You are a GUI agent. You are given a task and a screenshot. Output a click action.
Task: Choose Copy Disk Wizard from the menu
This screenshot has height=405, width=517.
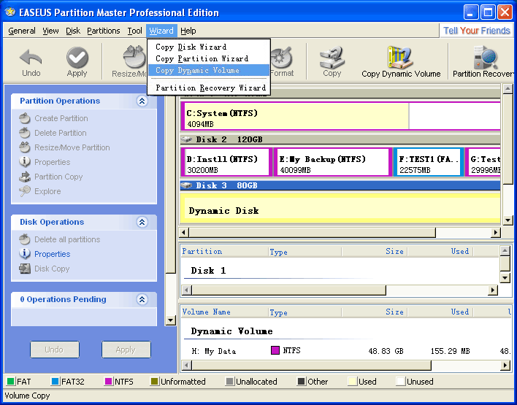tap(208, 47)
